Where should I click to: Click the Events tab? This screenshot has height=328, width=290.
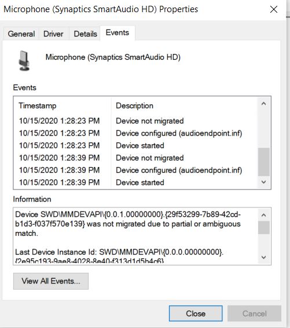117,32
